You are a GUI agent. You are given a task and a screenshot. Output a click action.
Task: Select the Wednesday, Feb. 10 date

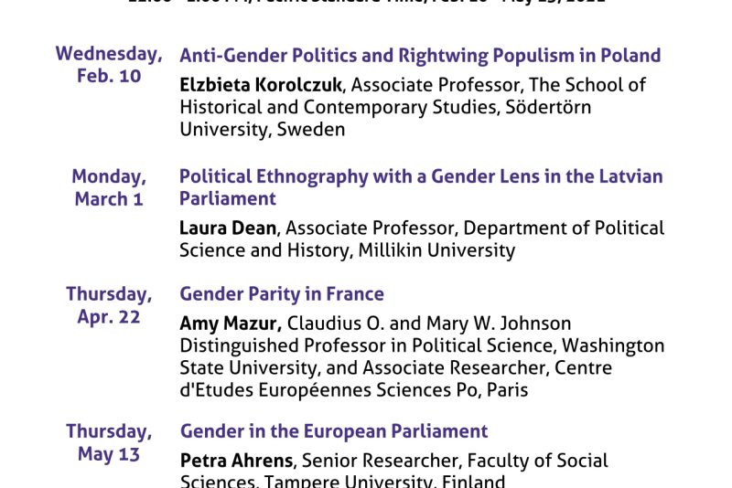coord(109,64)
